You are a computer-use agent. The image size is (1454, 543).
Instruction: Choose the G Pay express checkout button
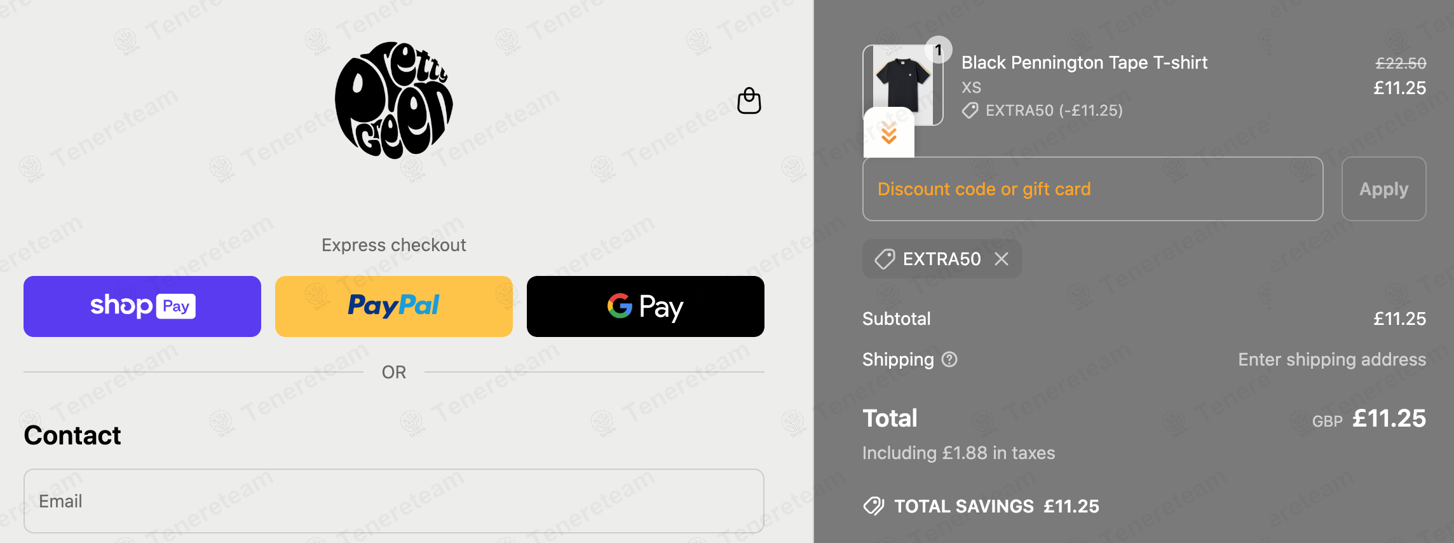646,306
